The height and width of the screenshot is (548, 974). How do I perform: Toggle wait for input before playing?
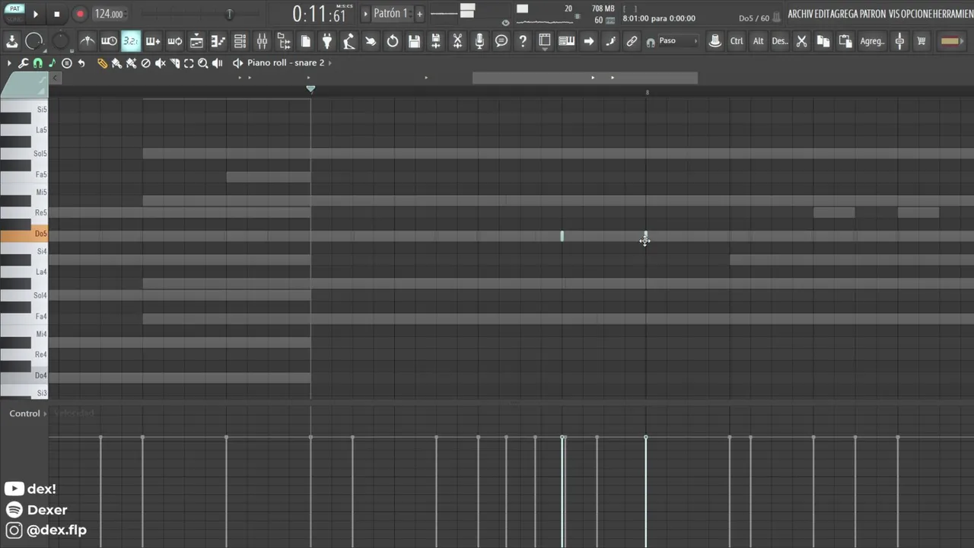[109, 41]
